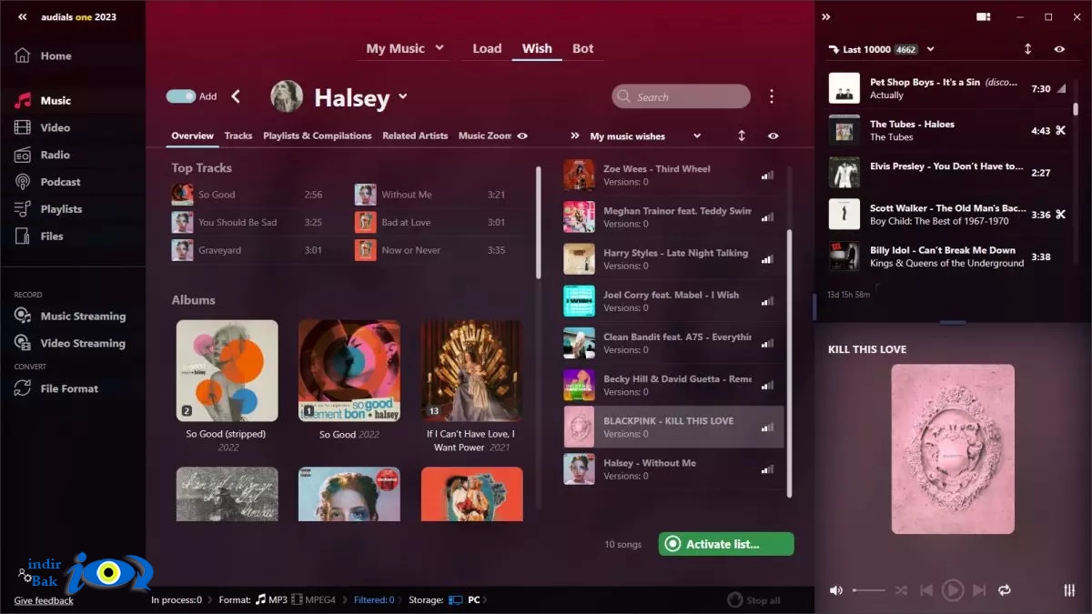1092x614 pixels.
Task: Click the wish list scrollbar
Action: (x=789, y=364)
